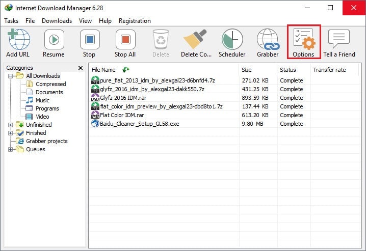
Task: Select Grabber projects label in tree
Action: (47, 141)
